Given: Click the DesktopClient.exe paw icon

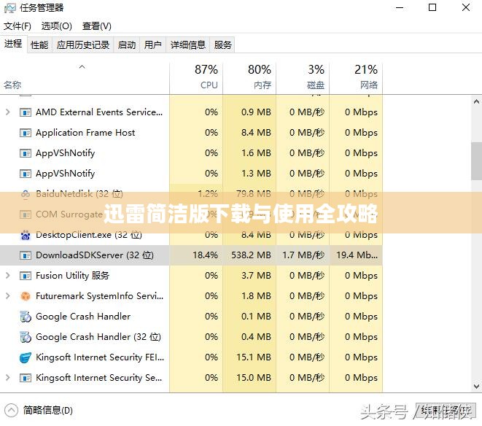Looking at the screenshot, I should tap(26, 235).
